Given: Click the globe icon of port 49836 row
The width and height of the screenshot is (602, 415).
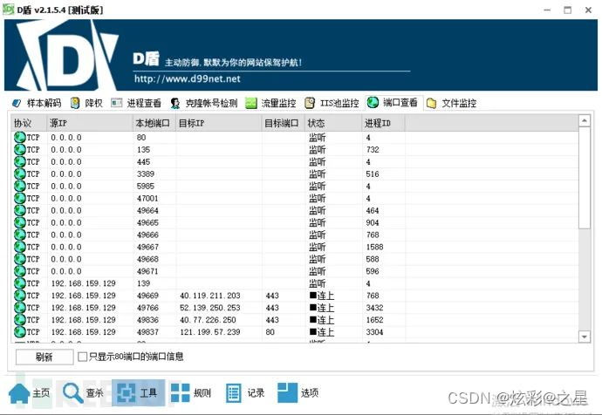Looking at the screenshot, I should point(19,319).
